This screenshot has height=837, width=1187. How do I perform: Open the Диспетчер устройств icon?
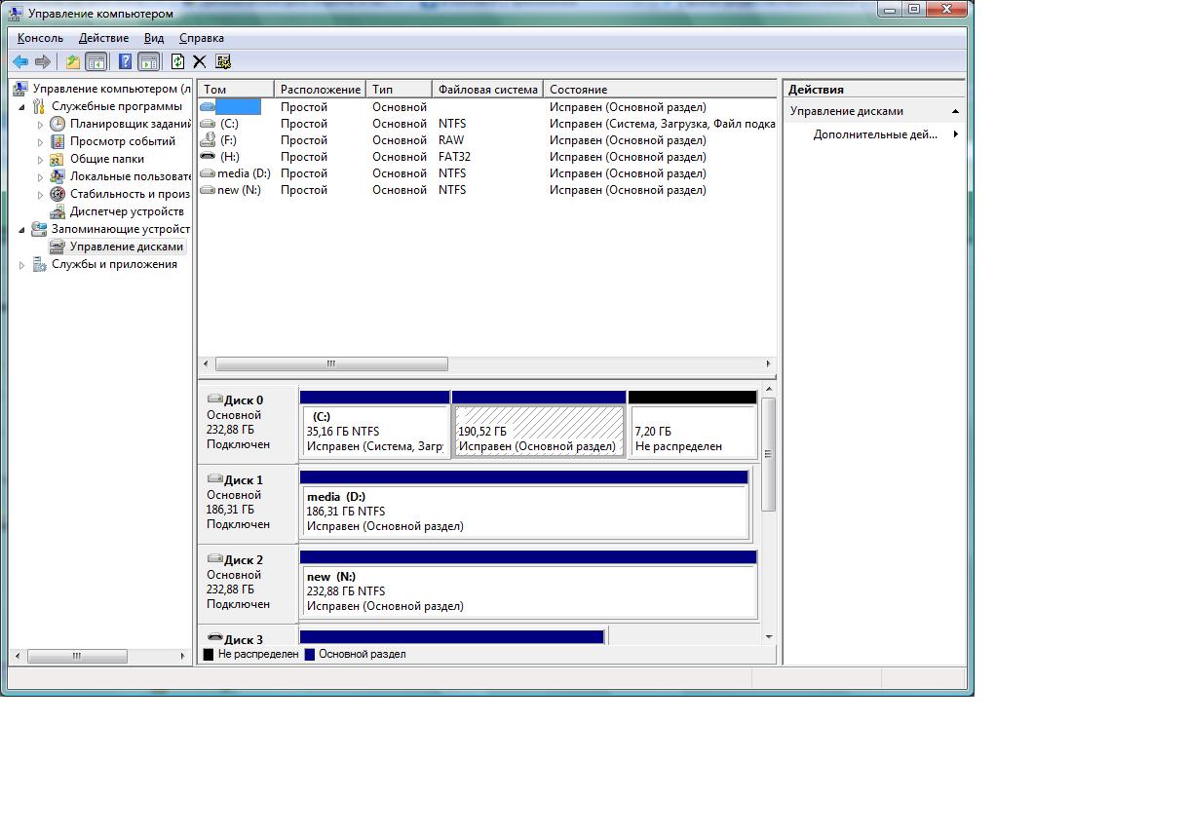(x=57, y=211)
